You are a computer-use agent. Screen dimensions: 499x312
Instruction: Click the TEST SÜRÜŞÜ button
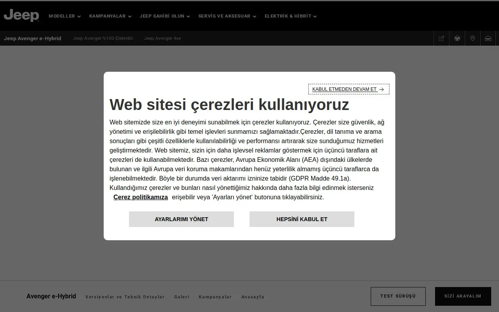pyautogui.click(x=398, y=296)
